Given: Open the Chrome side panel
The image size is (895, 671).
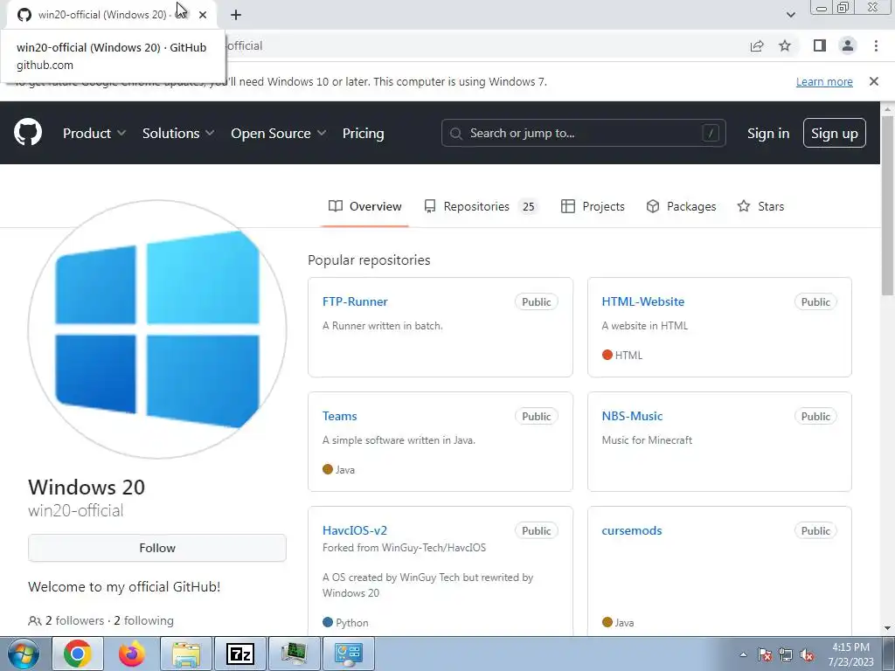Looking at the screenshot, I should pyautogui.click(x=820, y=45).
